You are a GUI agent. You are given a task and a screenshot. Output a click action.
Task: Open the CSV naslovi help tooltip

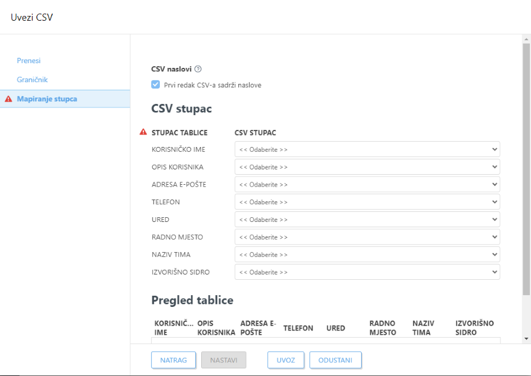pos(198,68)
